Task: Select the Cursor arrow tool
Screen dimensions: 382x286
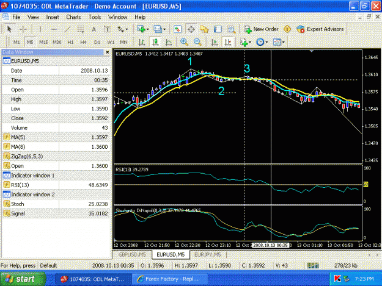Action: tap(9, 29)
